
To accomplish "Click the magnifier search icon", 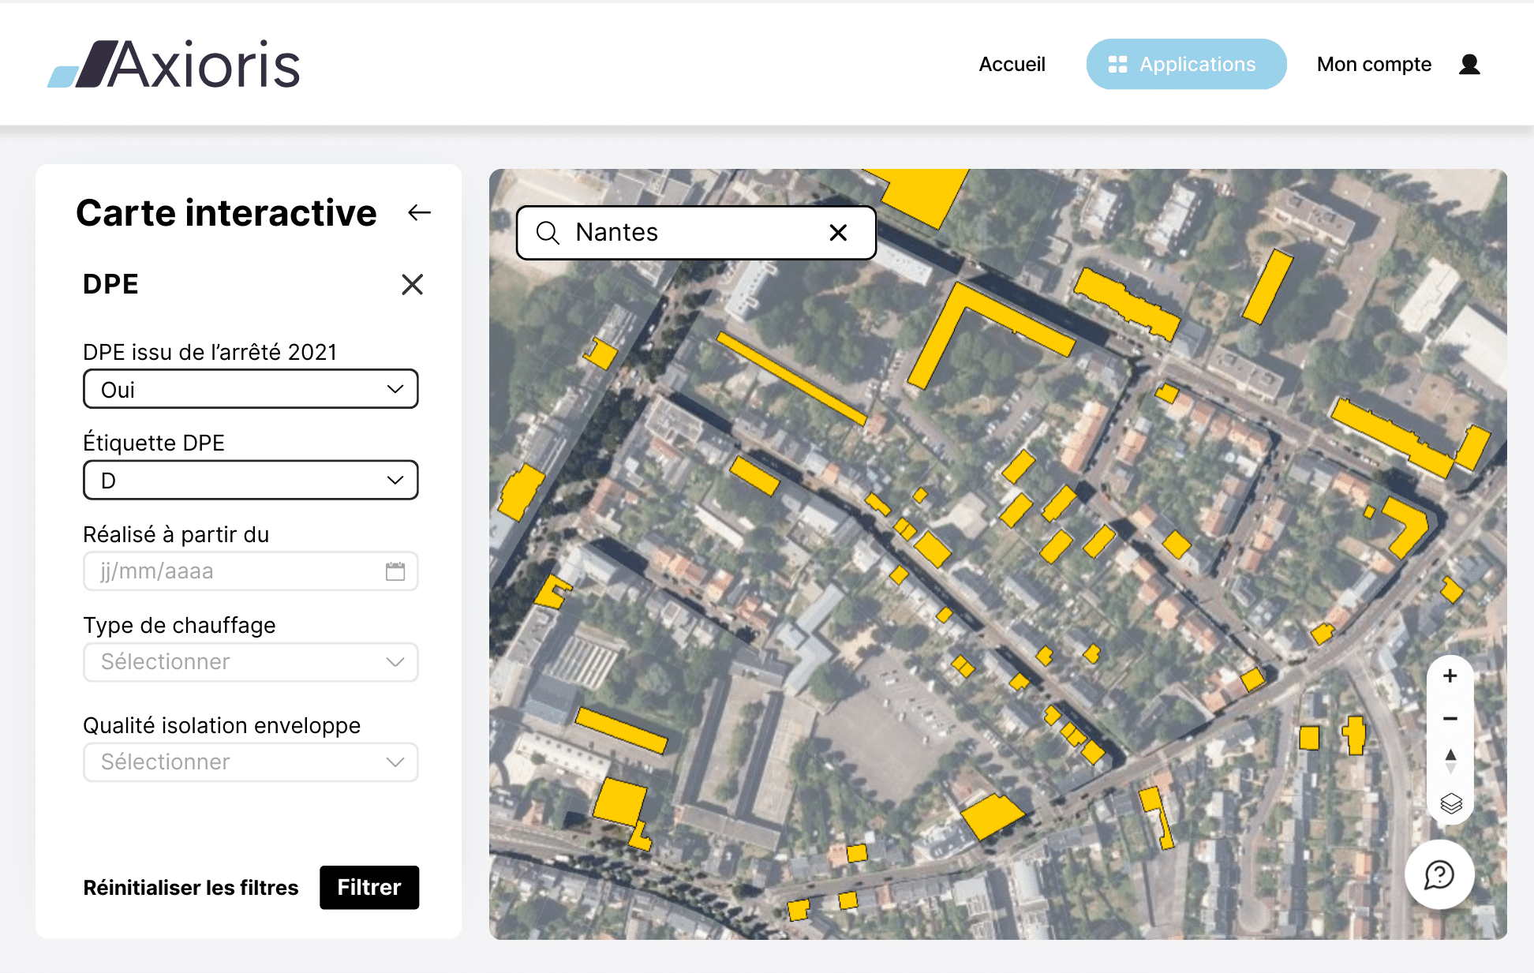I will point(548,233).
